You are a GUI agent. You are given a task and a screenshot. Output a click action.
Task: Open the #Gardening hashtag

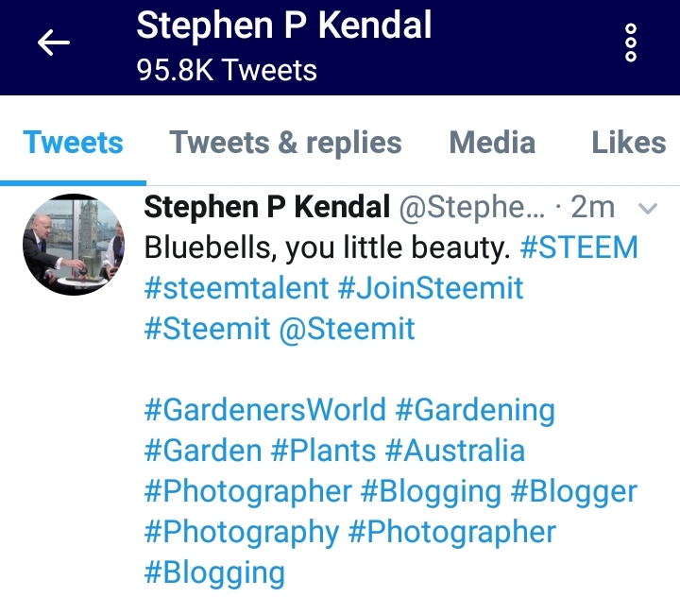pos(475,410)
